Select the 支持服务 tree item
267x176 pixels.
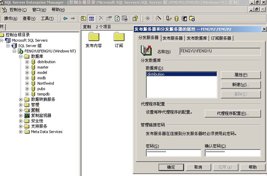39,126
